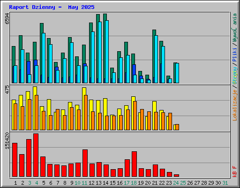Click green day label 24
This screenshot has height=188, width=240.
coord(176,183)
